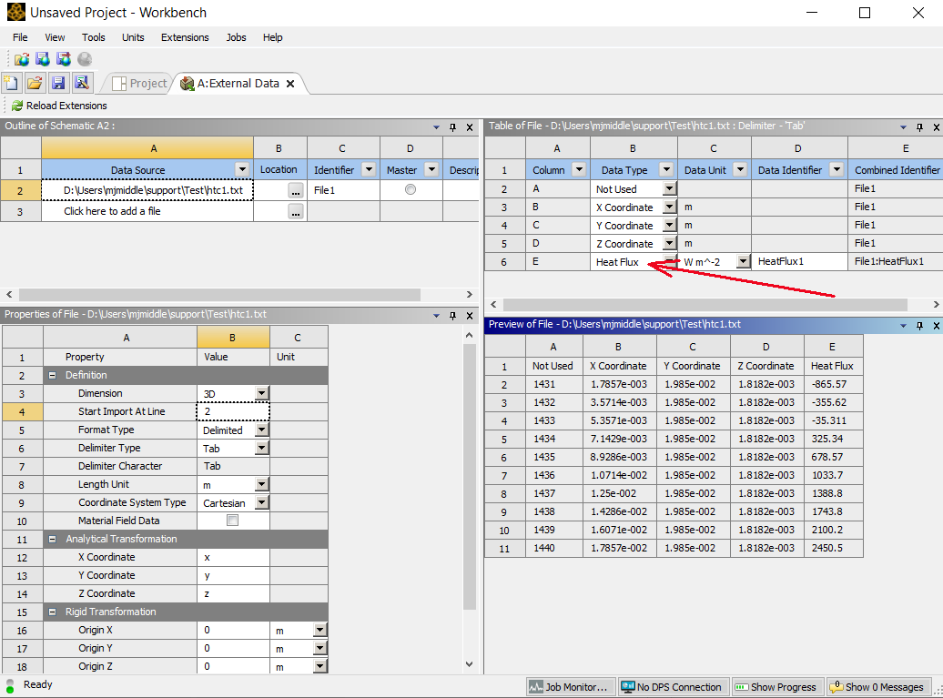Click the Start Import At Line value field

(233, 412)
